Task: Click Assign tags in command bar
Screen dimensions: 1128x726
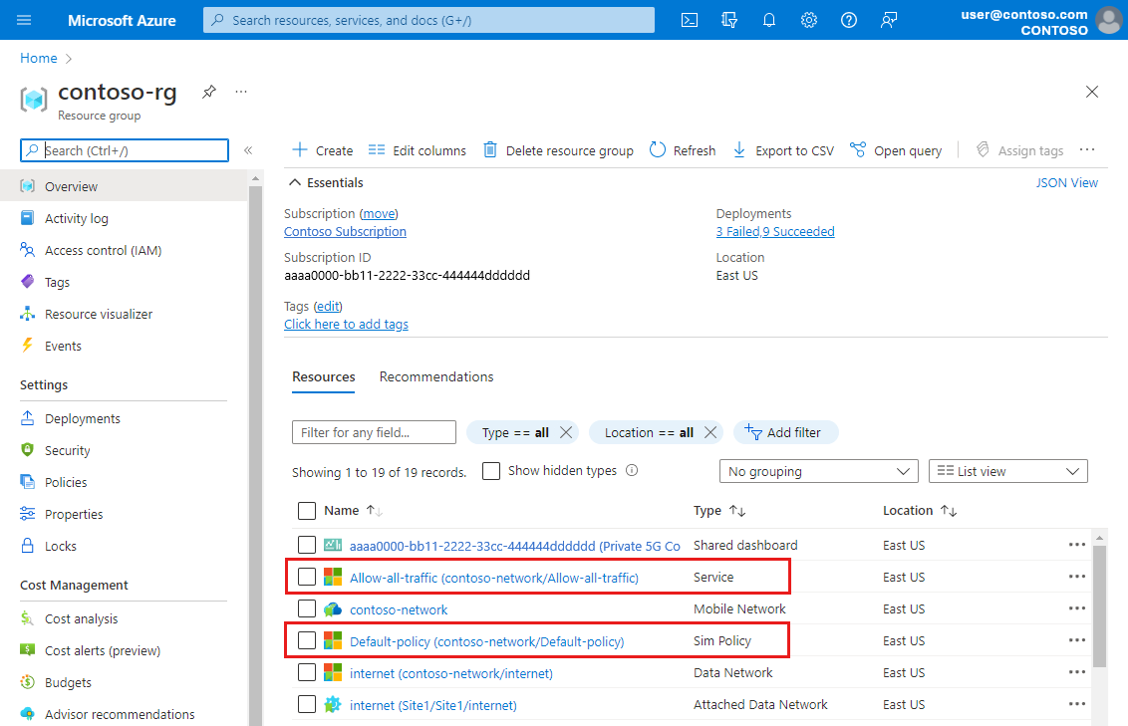Action: (x=1019, y=150)
